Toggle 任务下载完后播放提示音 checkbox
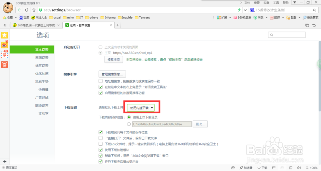 click(100, 162)
